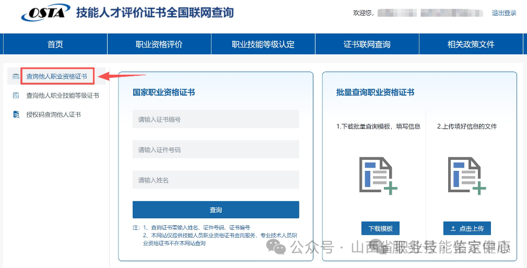This screenshot has width=527, height=268.
Task: Click the 退出登录 link
Action: click(503, 13)
